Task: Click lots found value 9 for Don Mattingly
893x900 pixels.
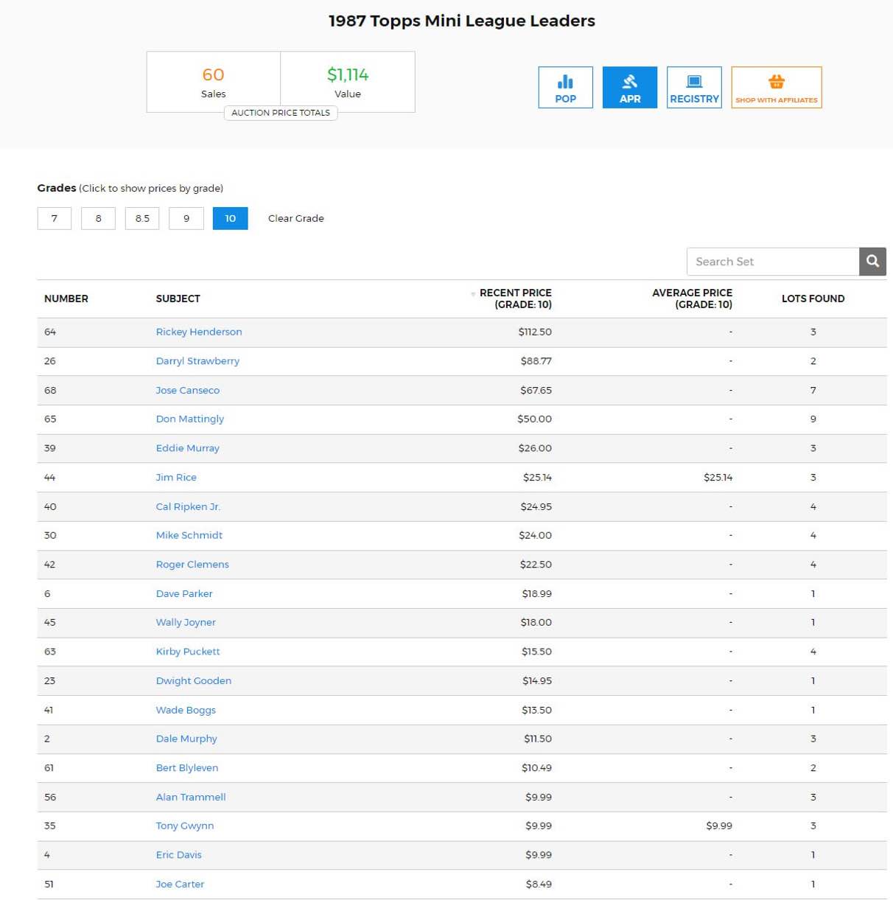Action: 813,419
